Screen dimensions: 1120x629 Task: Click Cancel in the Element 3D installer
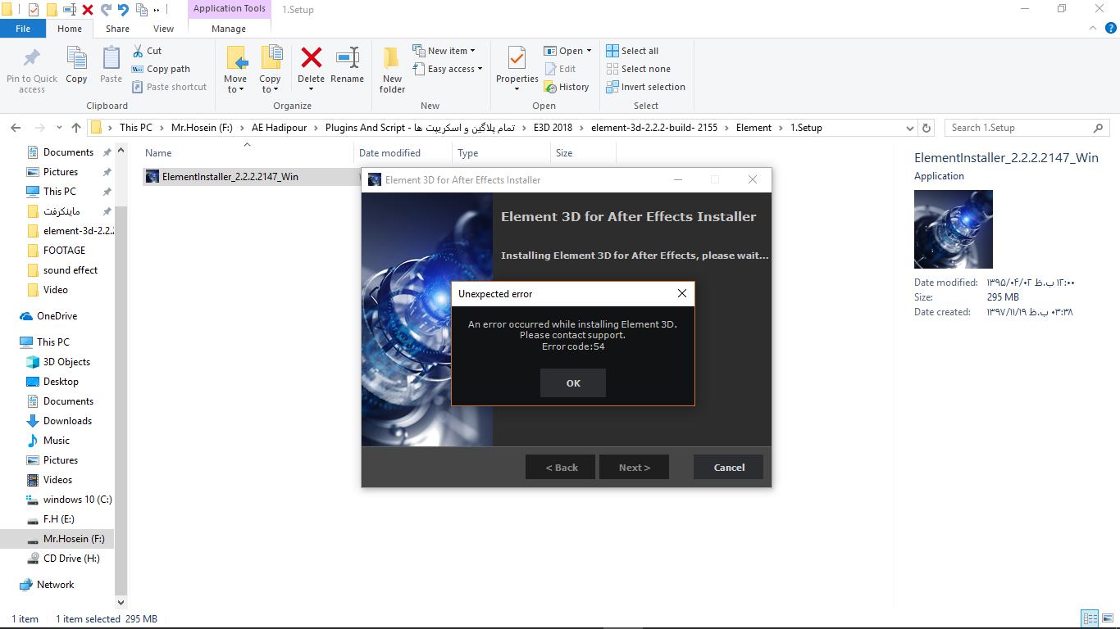click(x=729, y=467)
